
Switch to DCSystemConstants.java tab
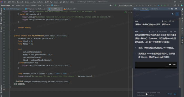coord(36,9)
